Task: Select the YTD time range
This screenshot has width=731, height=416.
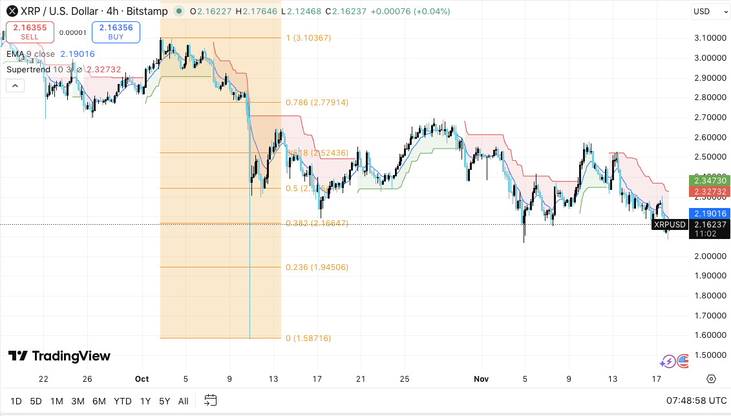Action: pyautogui.click(x=123, y=401)
